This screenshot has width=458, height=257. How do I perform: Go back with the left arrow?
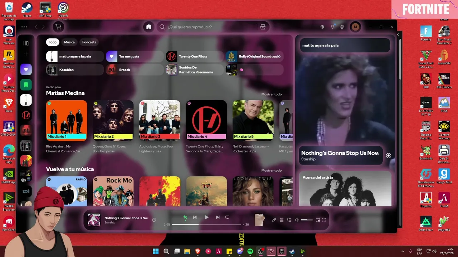point(36,27)
